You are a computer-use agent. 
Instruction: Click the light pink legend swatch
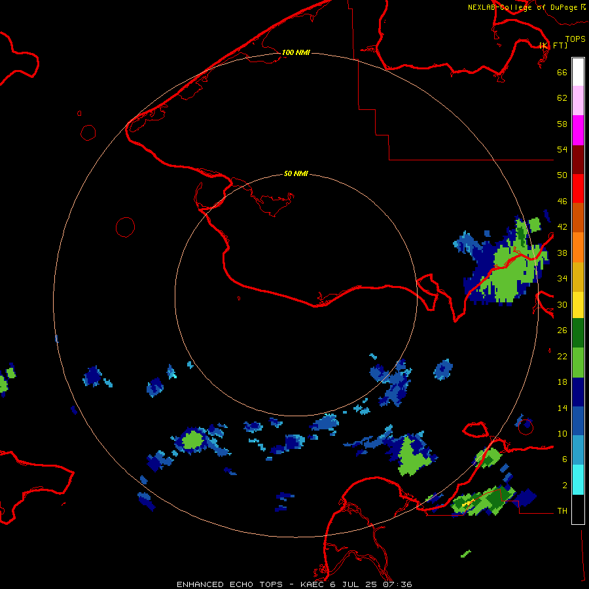point(578,100)
